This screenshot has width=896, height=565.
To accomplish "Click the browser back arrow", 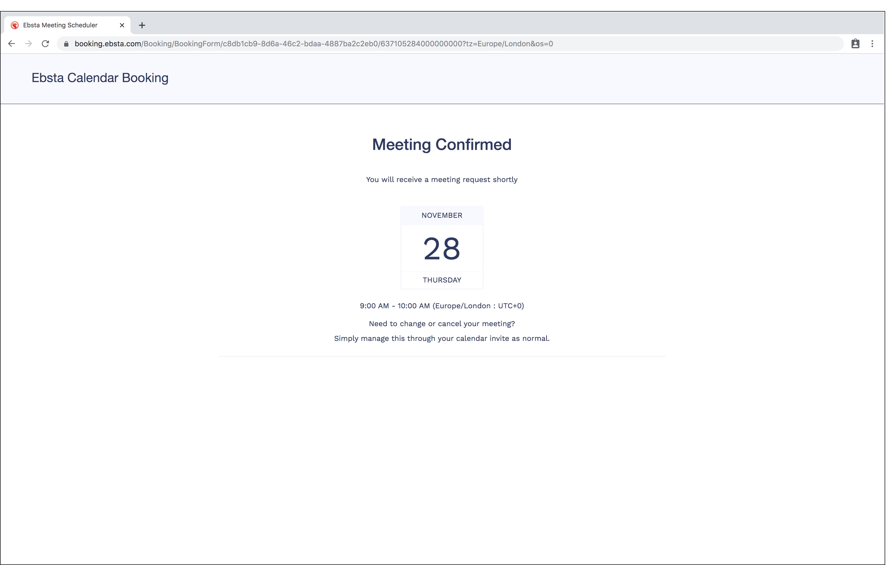I will (12, 44).
